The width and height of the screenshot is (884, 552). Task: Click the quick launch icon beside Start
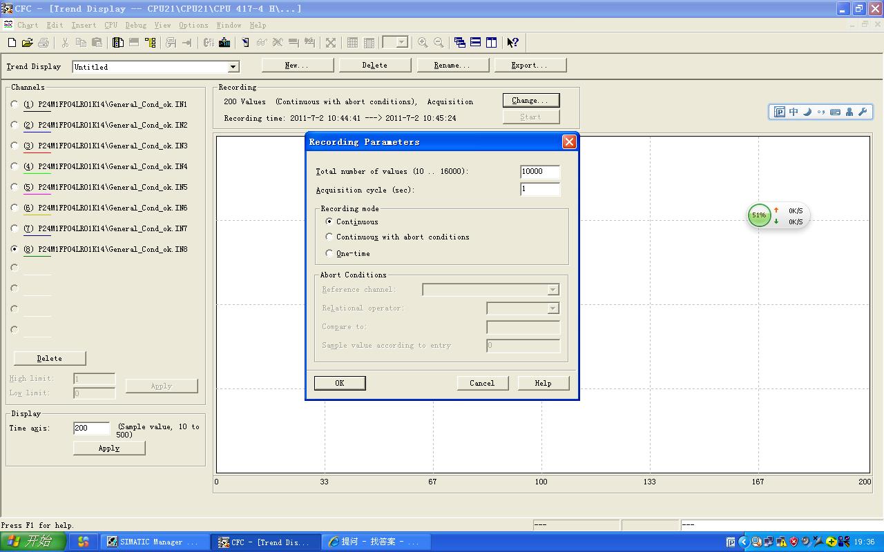point(83,542)
